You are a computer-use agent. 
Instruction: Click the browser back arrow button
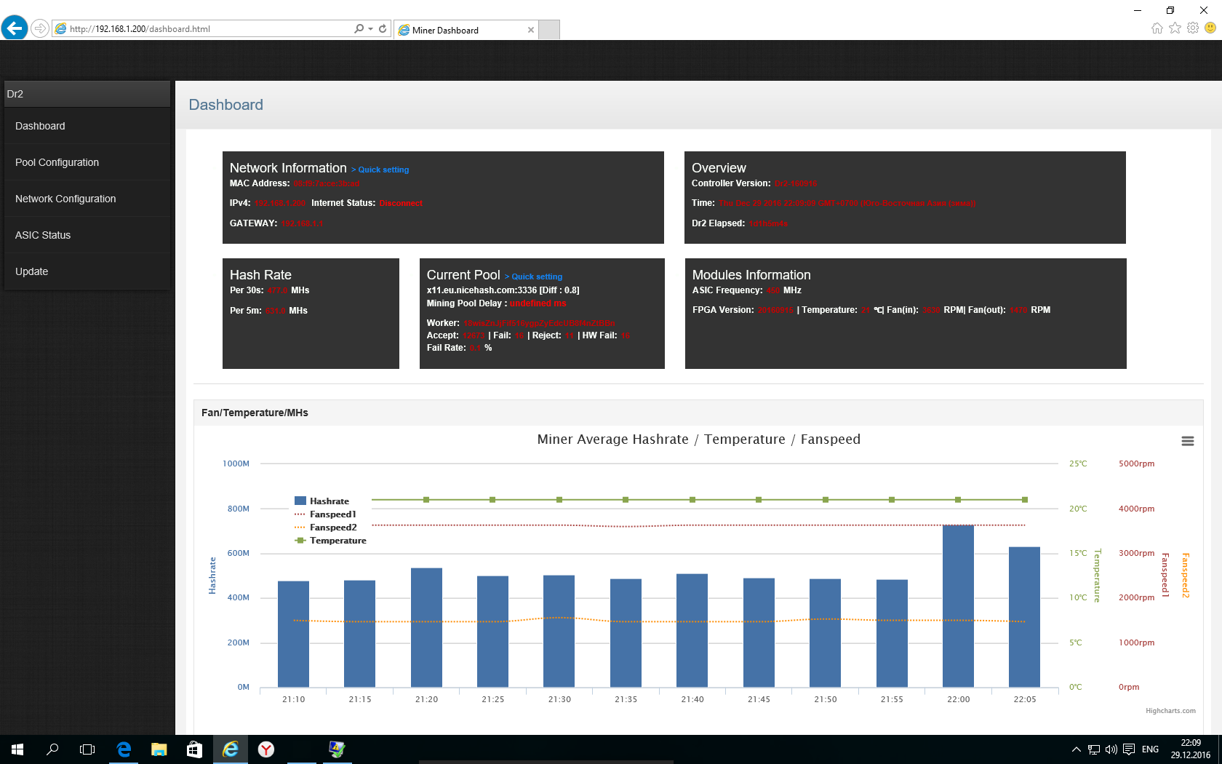coord(15,28)
